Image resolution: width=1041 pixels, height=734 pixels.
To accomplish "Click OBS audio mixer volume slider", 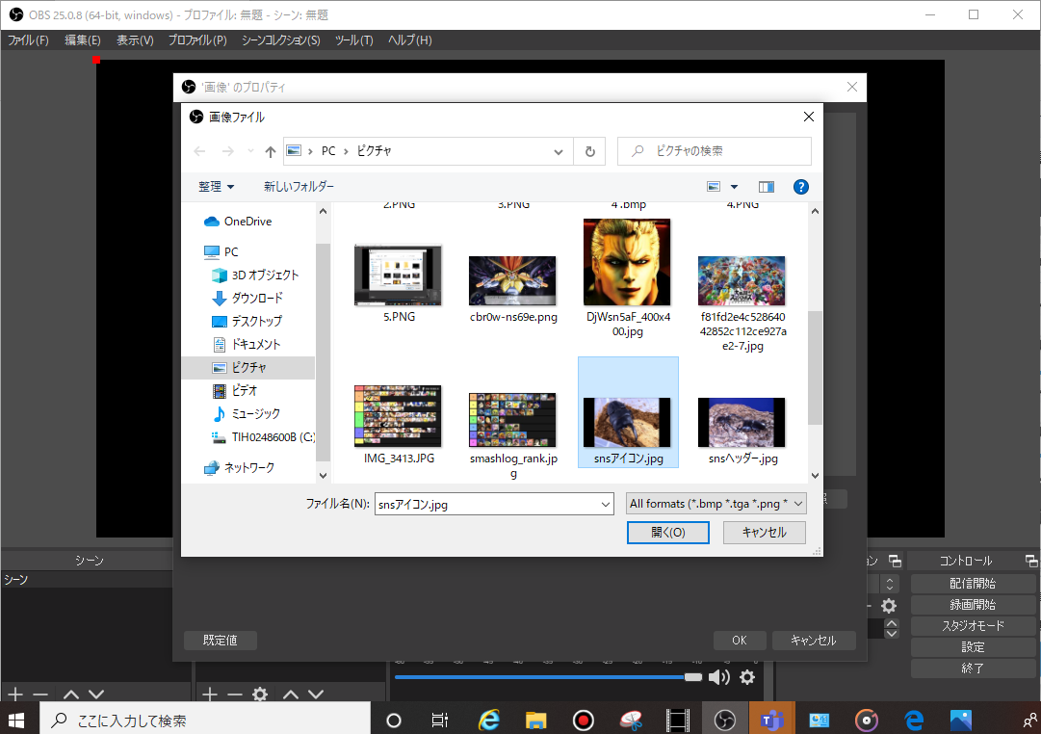I will click(x=548, y=677).
